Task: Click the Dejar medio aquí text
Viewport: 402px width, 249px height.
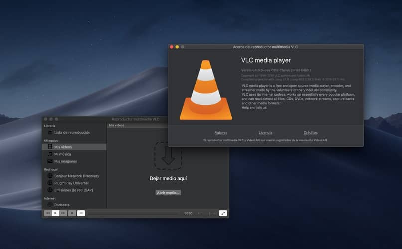Action: tap(168, 178)
